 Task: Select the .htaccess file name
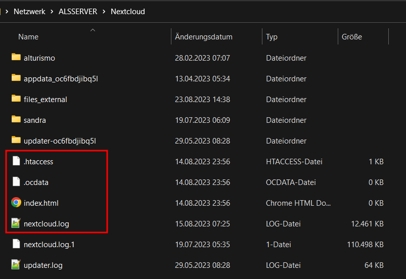[x=38, y=162]
